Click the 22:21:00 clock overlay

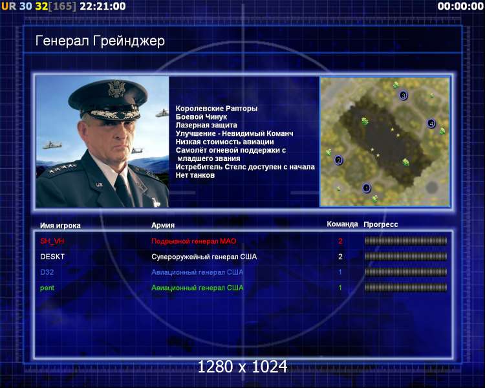(x=103, y=6)
